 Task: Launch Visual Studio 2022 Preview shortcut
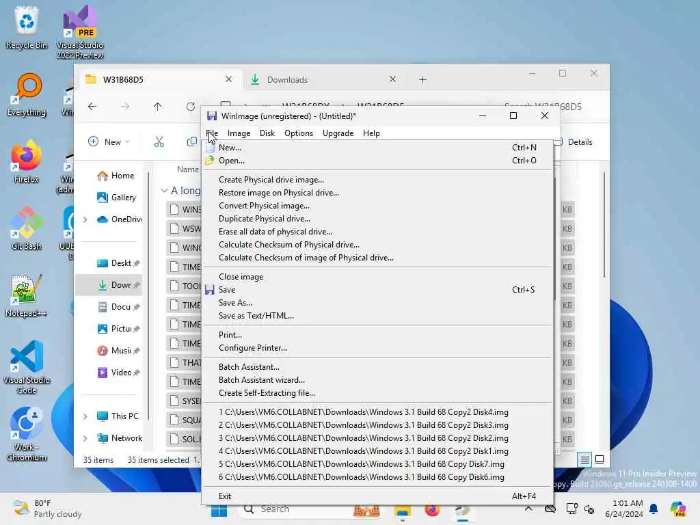pos(80,31)
